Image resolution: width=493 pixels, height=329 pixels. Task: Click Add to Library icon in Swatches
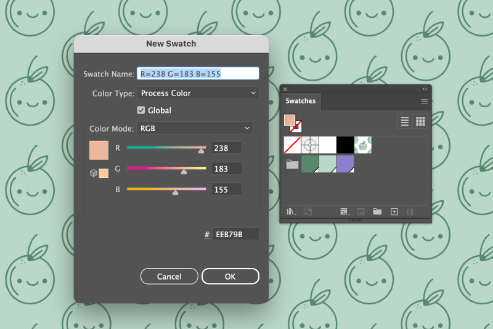(308, 212)
